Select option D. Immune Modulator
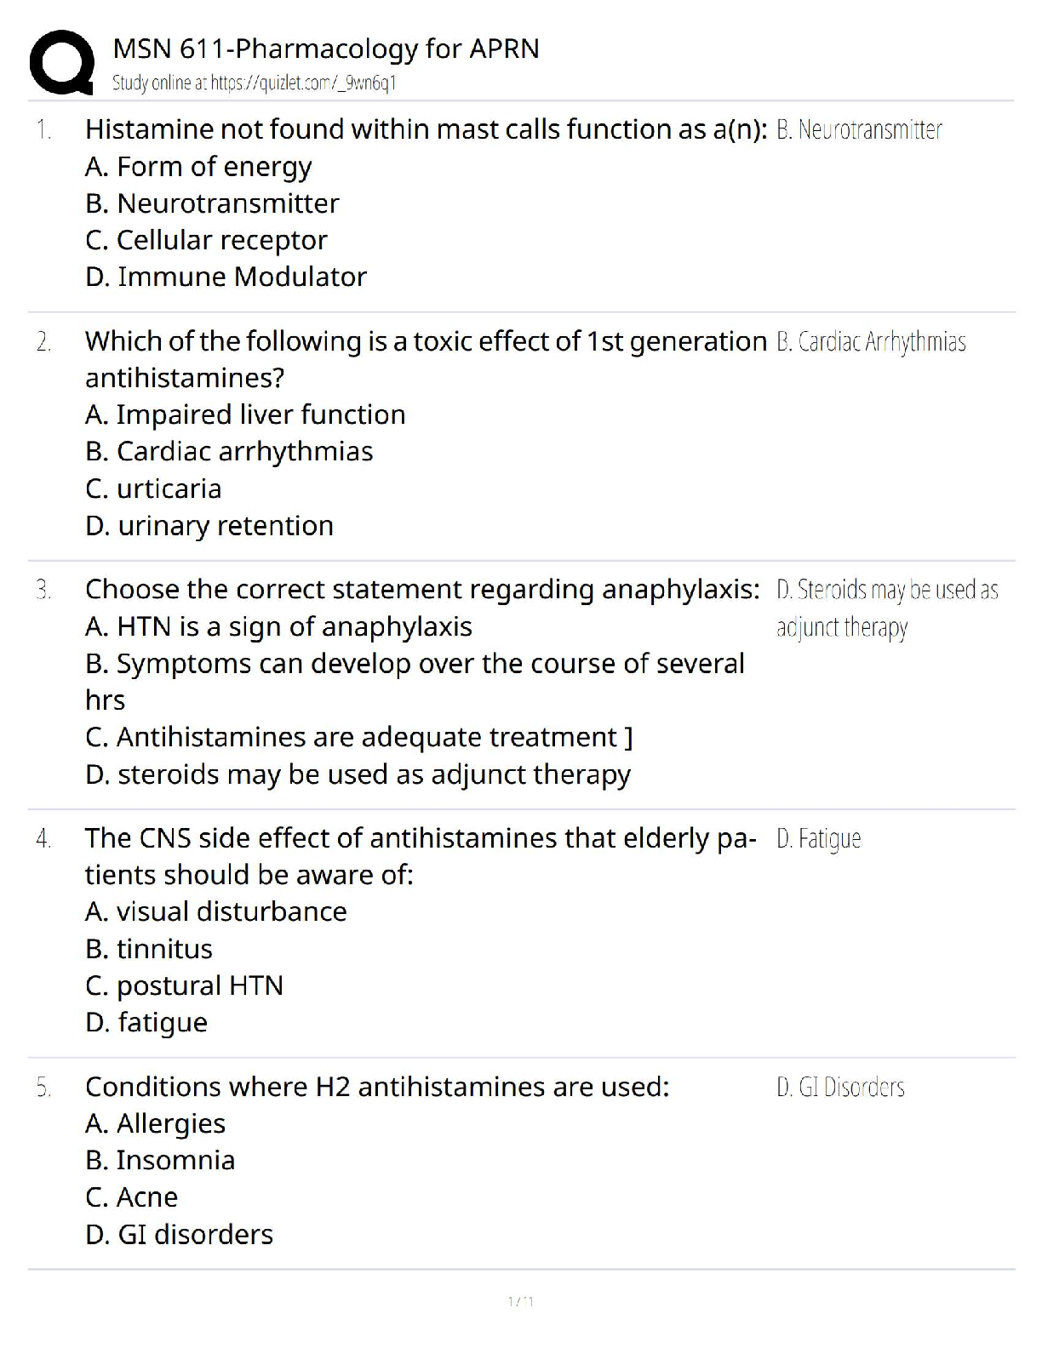Image resolution: width=1042 pixels, height=1348 pixels. pos(226,277)
